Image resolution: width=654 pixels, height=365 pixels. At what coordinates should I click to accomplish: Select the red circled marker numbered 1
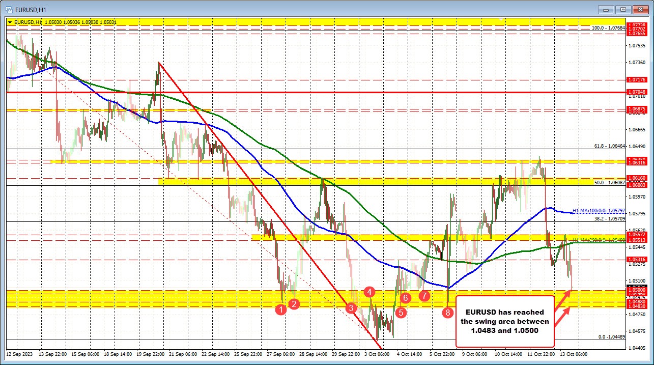point(280,310)
